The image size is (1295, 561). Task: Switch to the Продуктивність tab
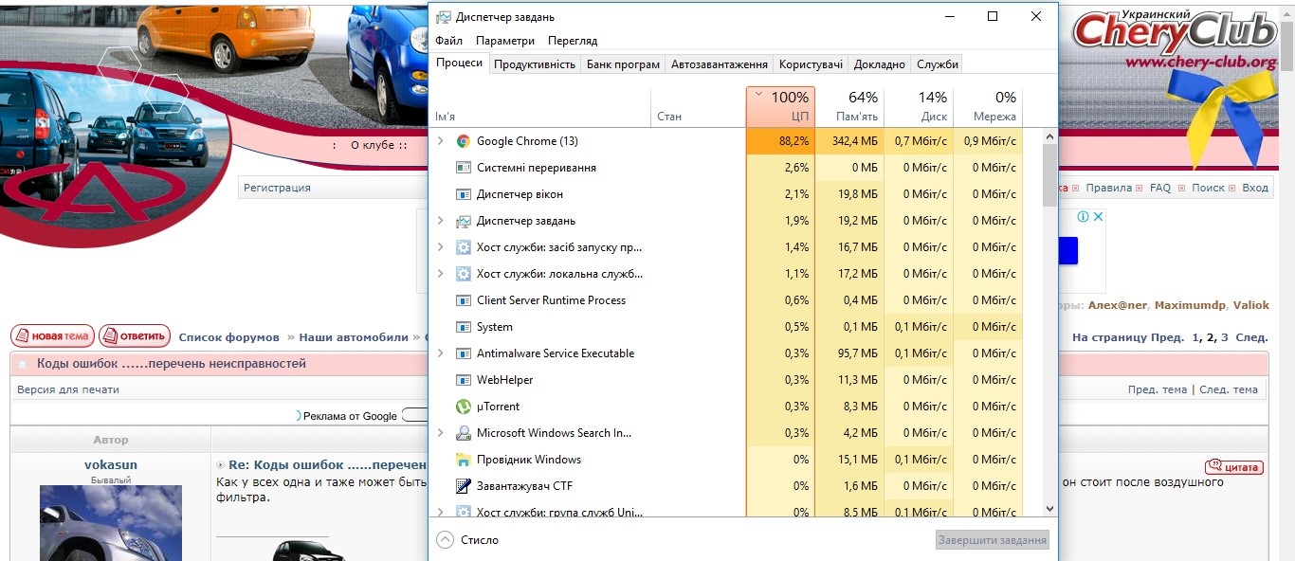coord(535,64)
